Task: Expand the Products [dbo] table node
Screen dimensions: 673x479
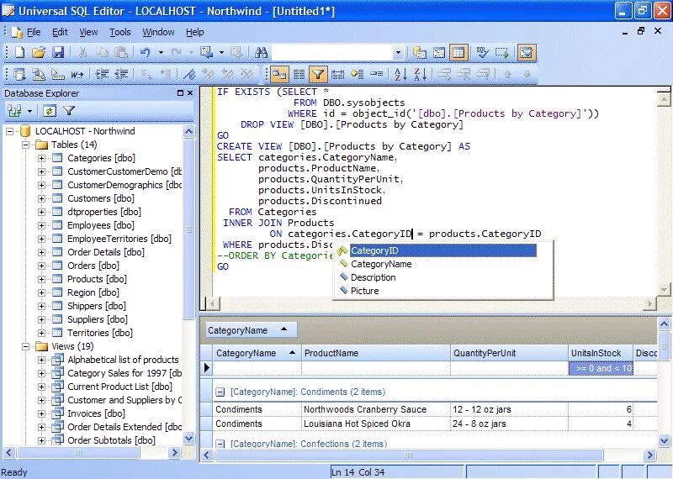Action: [41, 279]
